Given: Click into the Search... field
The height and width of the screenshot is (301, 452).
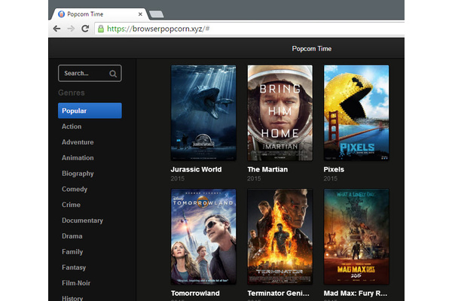Looking at the screenshot, I should pos(90,73).
